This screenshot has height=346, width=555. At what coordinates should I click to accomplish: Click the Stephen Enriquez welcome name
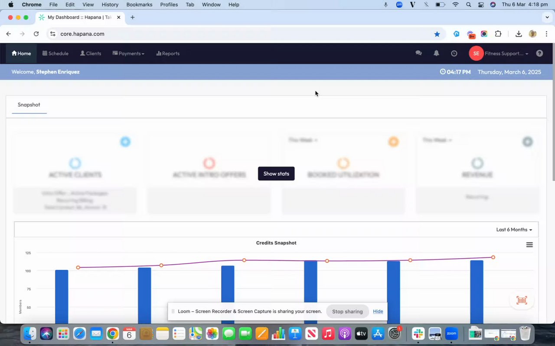click(58, 72)
